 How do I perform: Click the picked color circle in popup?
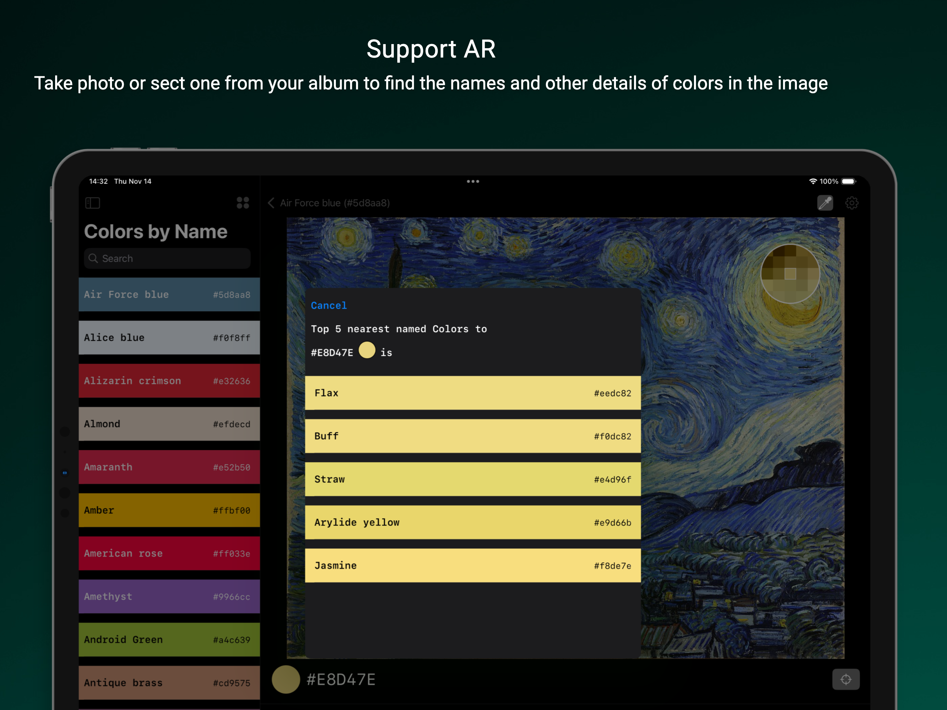click(x=367, y=350)
